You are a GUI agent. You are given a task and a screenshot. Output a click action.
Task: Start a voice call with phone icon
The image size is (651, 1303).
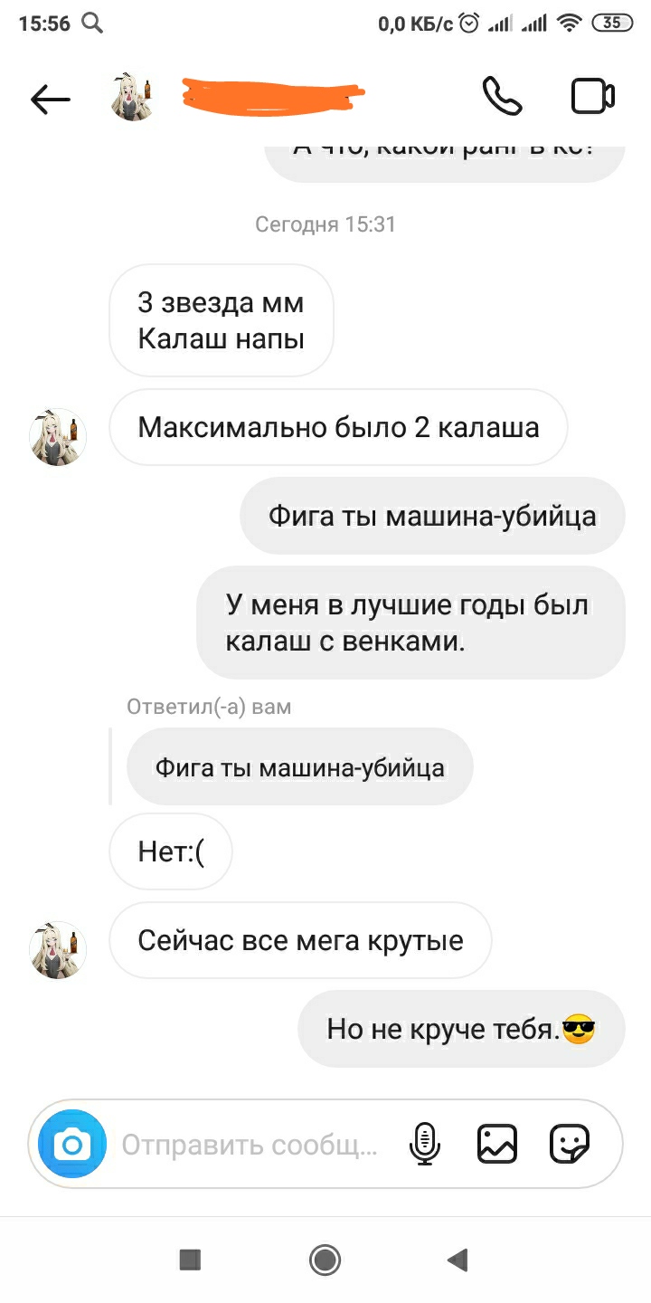point(502,97)
